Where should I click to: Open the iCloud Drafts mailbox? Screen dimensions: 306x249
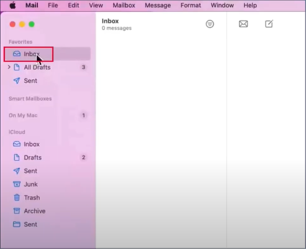click(x=48, y=158)
